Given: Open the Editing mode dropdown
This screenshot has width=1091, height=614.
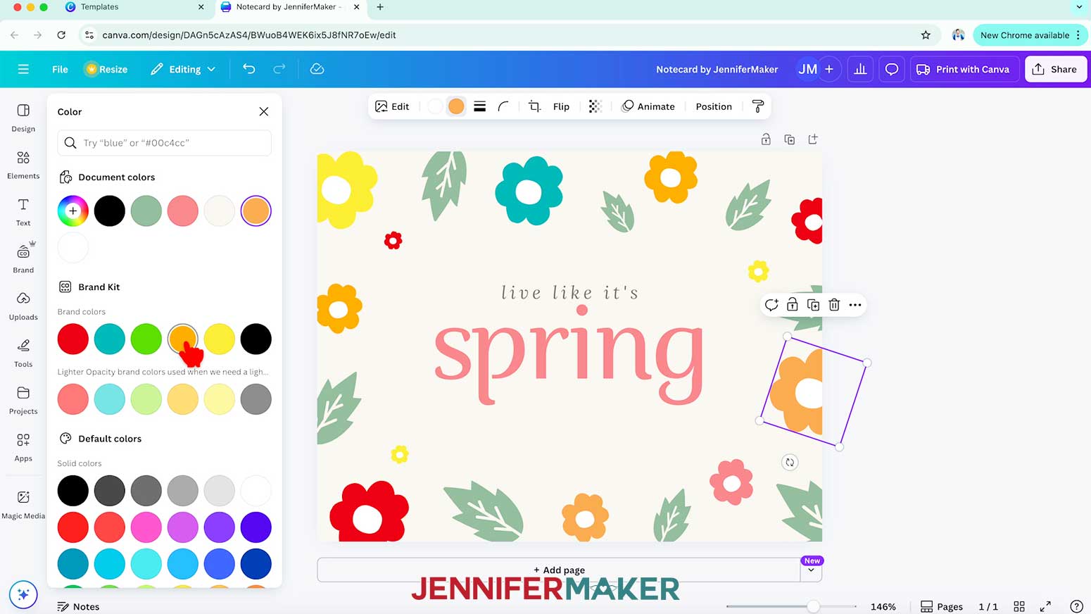Looking at the screenshot, I should coord(183,69).
